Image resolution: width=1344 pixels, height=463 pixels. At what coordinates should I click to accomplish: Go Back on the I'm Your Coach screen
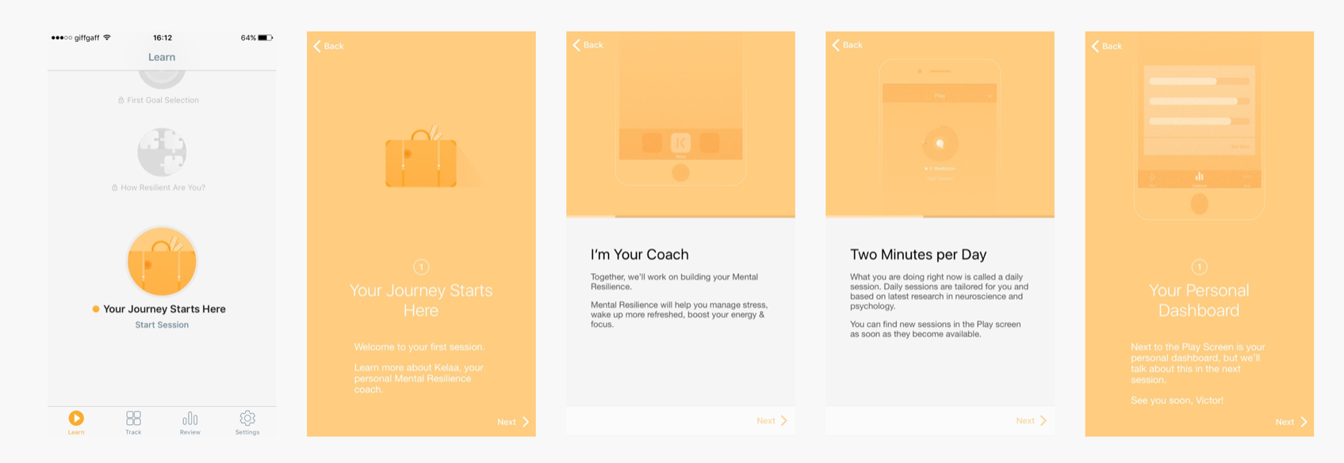point(588,45)
